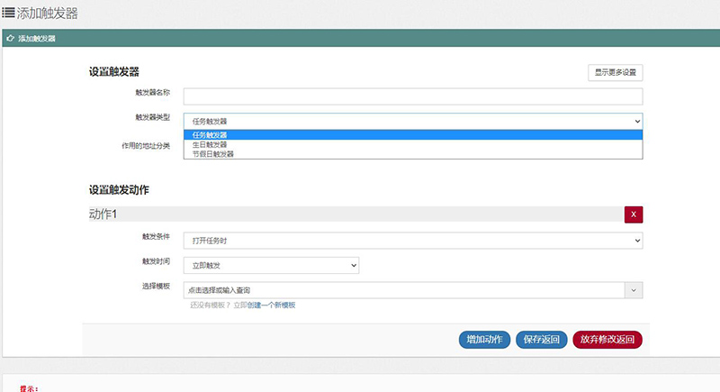Viewport: 720px width, 392px height.
Task: Click the list icon beside the 添加触发器 title
Action: tap(8, 14)
